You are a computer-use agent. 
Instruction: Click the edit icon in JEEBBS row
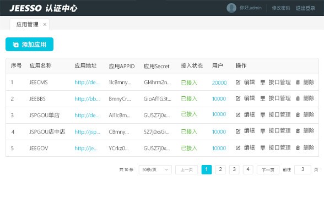click(238, 98)
